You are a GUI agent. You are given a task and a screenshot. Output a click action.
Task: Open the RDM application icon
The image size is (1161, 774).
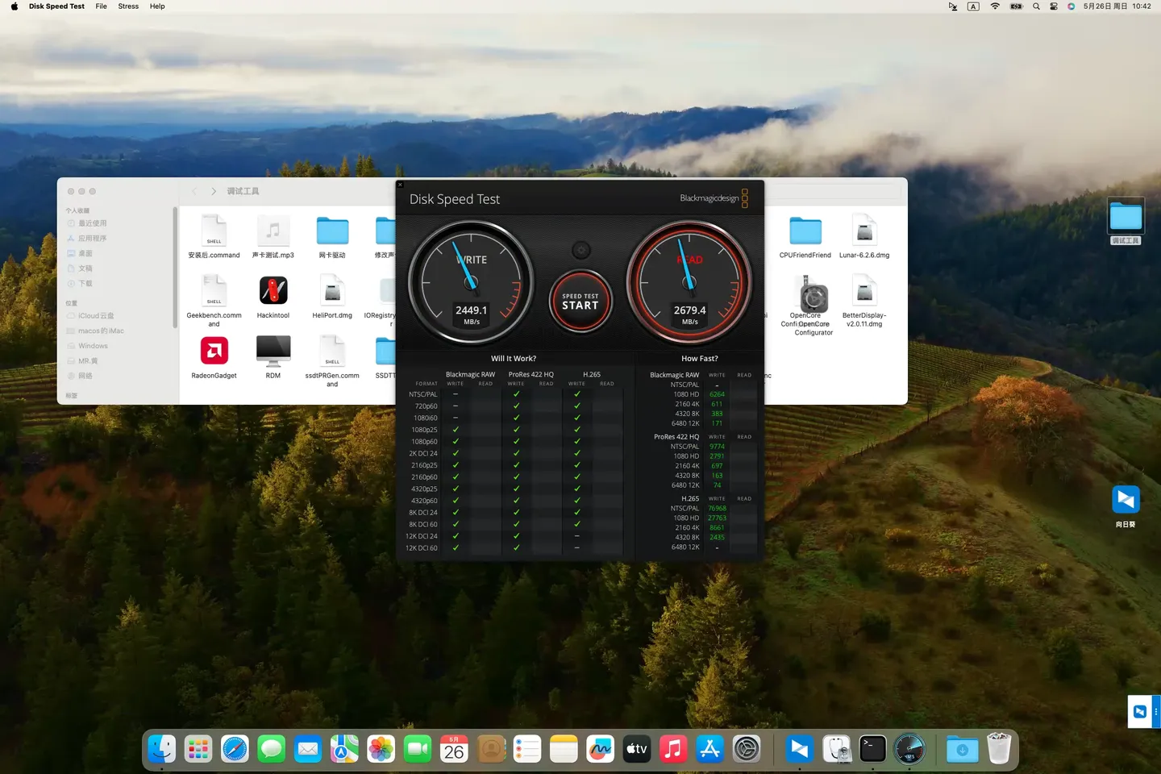[x=273, y=351]
